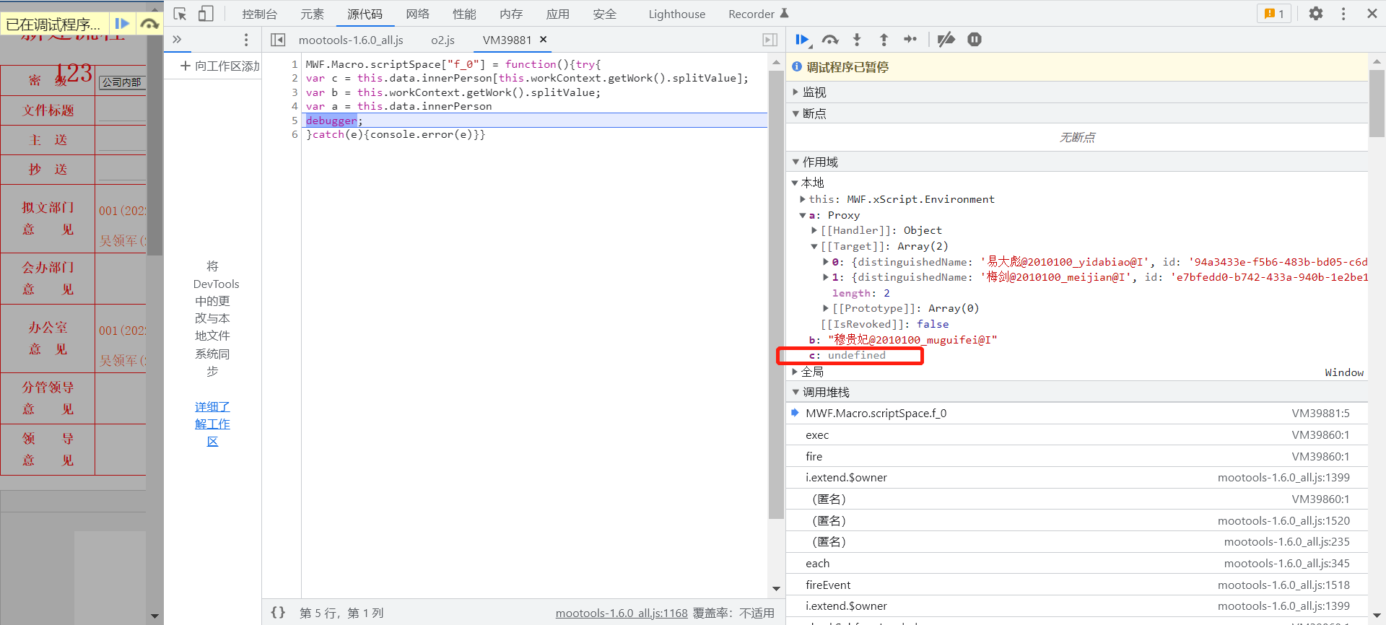The height and width of the screenshot is (625, 1386).
Task: Select the exec call stack frame
Action: 817,435
